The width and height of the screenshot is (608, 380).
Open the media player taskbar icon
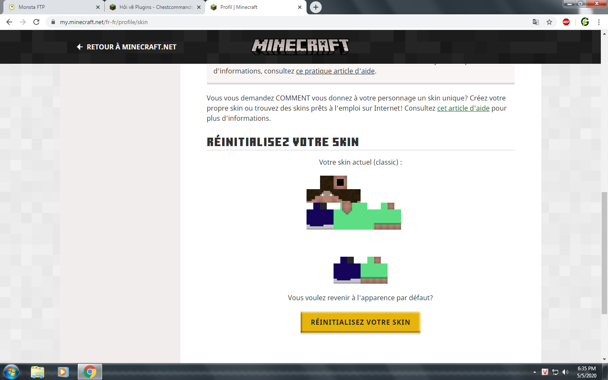[x=63, y=372]
